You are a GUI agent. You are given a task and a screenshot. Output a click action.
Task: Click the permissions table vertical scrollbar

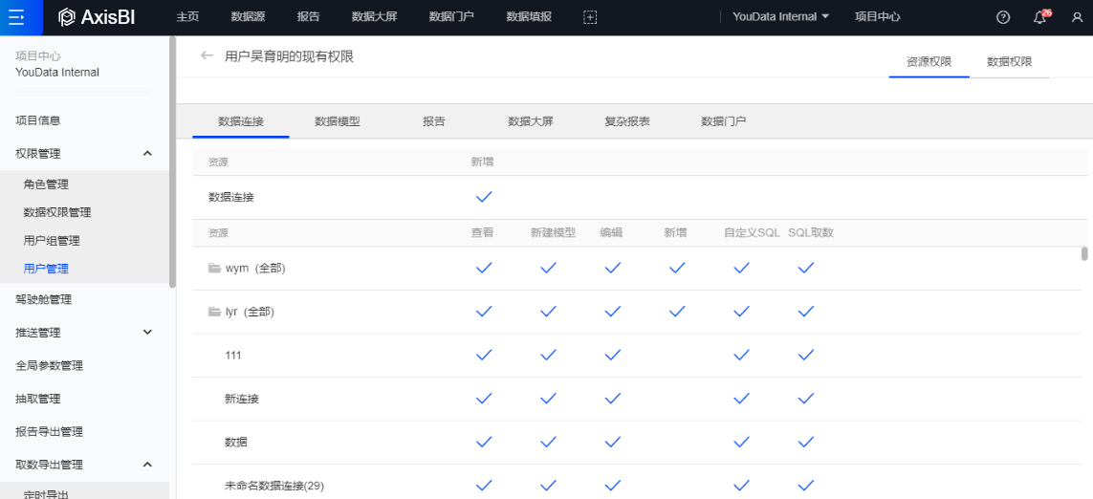pos(1083,254)
